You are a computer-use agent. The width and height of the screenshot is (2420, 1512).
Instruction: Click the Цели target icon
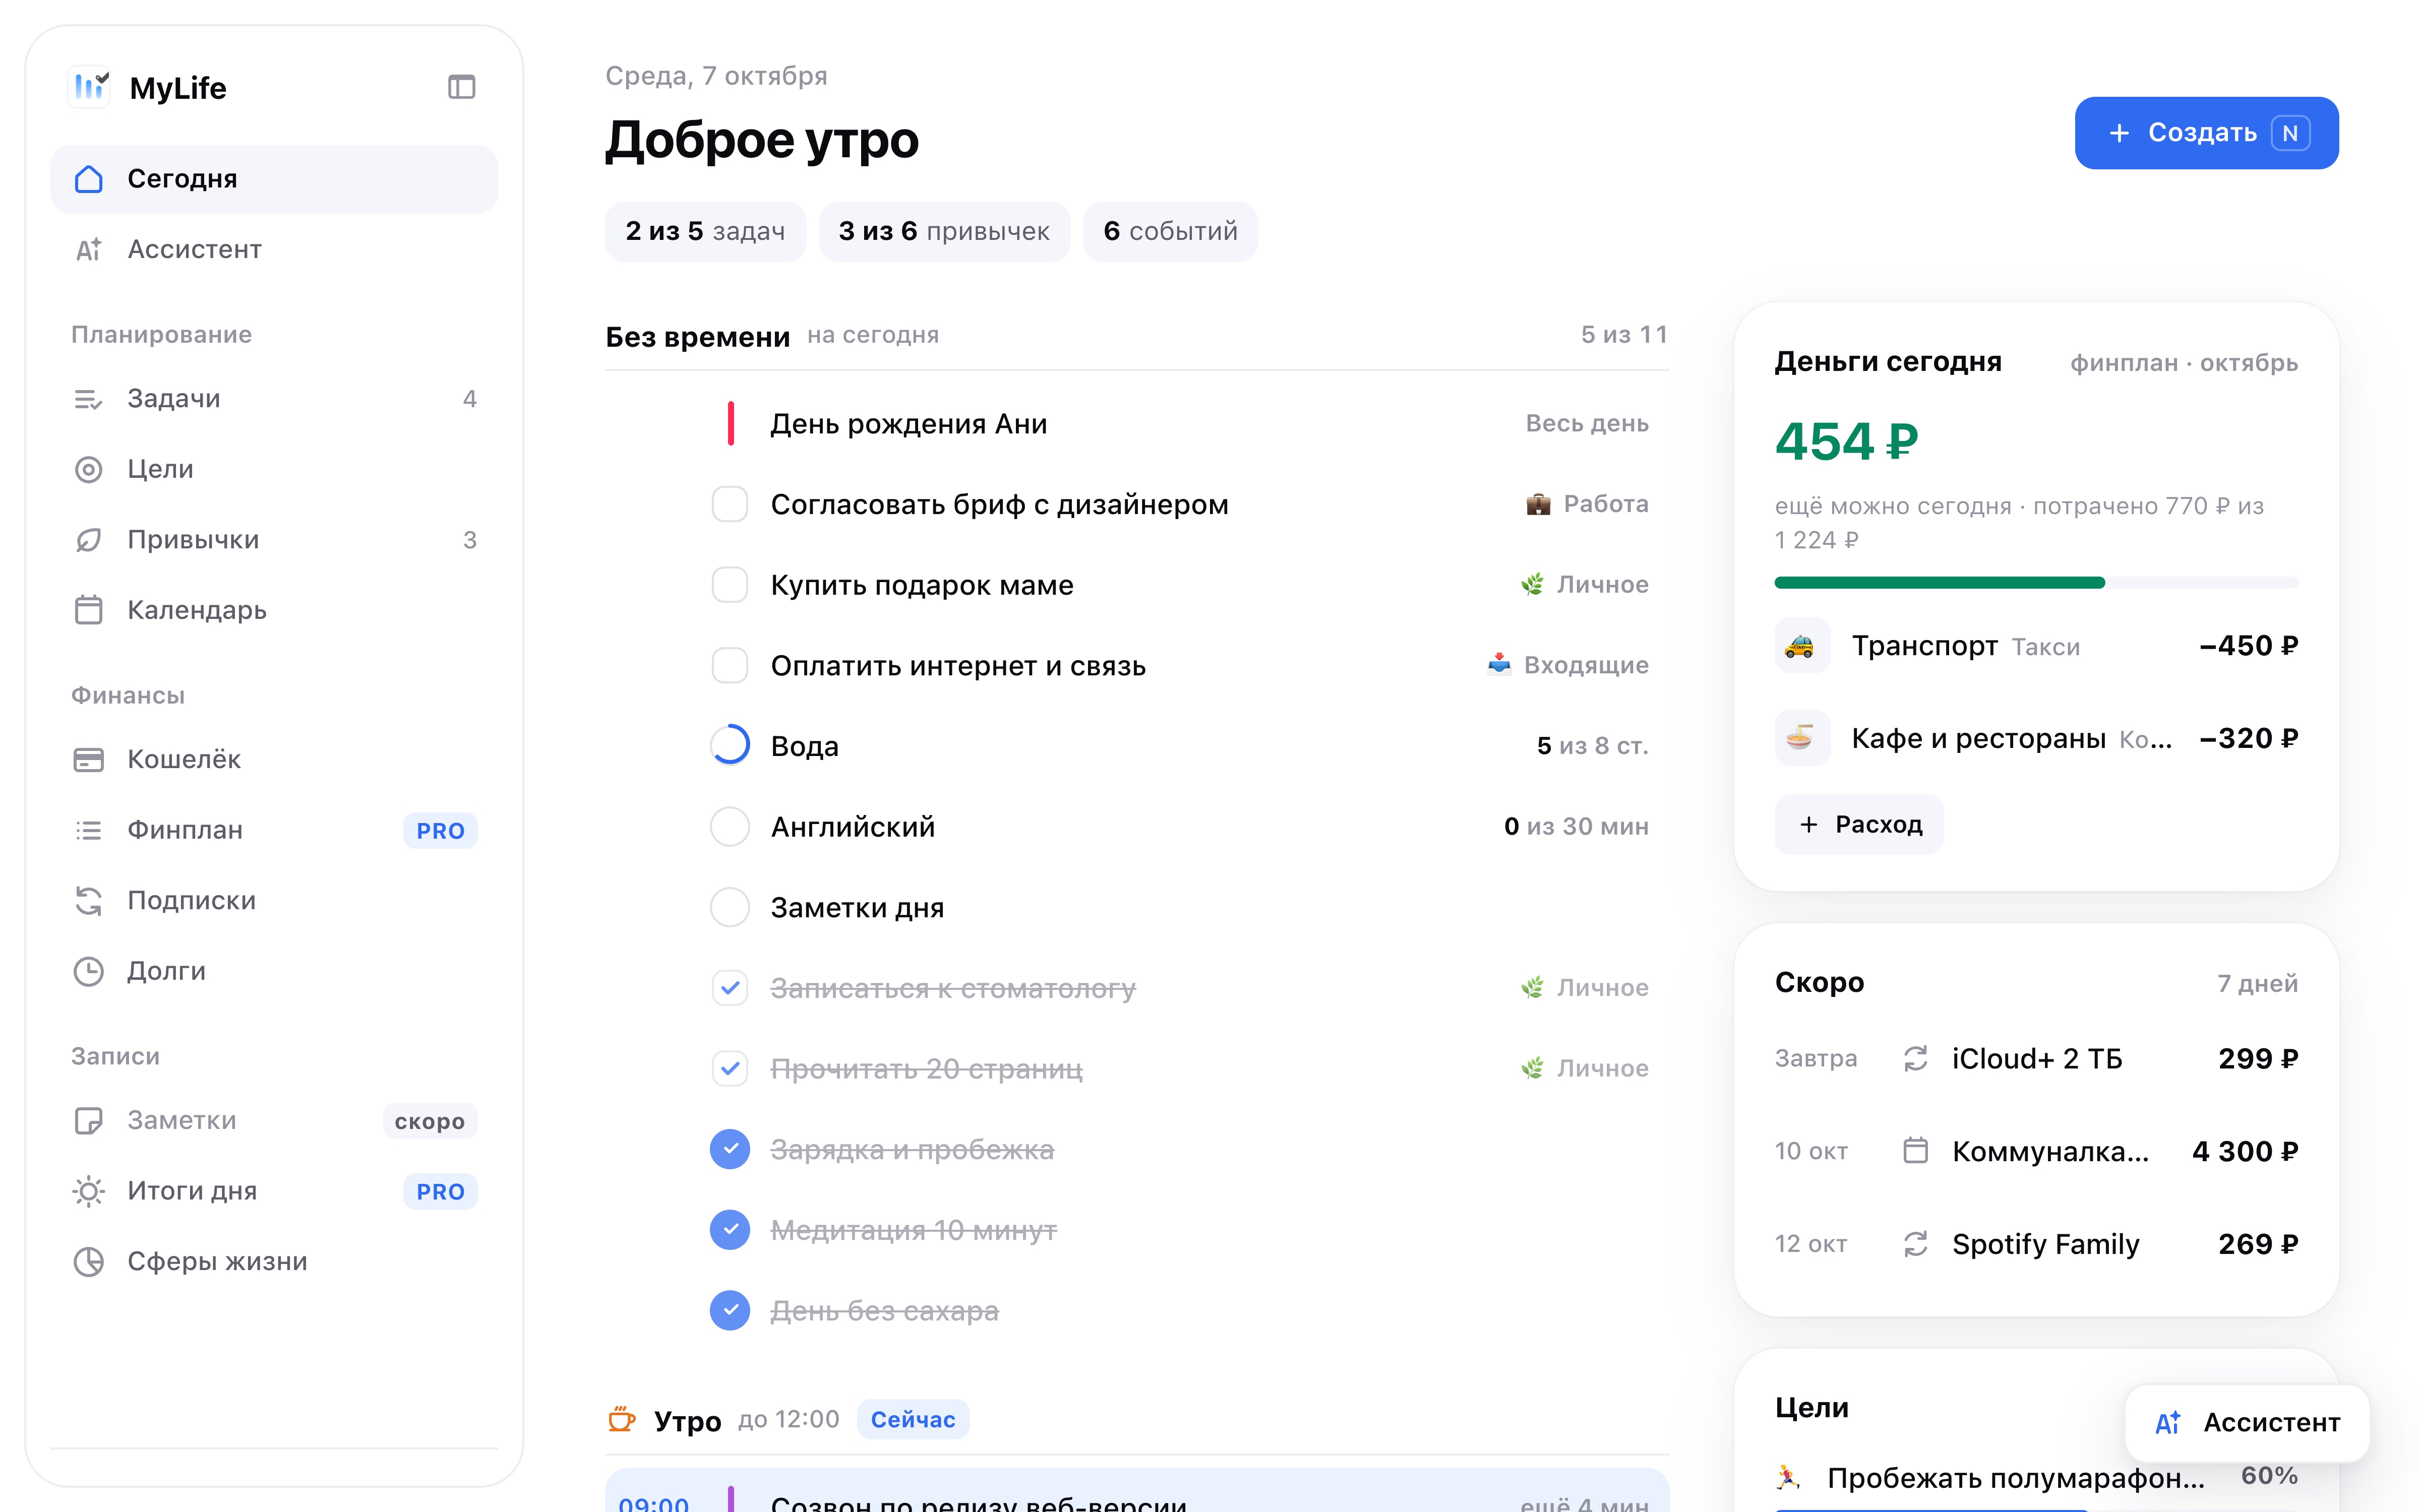89,469
